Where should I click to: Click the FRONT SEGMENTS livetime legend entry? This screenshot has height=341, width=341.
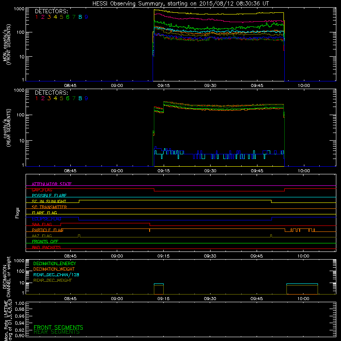(x=58, y=327)
